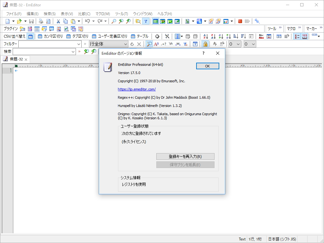Open the https://jp.emeditor.com/ link

[137, 89]
